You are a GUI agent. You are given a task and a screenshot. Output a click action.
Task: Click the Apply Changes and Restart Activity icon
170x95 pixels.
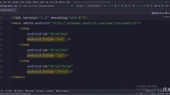tap(109, 6)
